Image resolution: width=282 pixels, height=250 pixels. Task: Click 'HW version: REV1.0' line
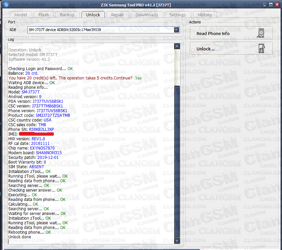(27, 139)
